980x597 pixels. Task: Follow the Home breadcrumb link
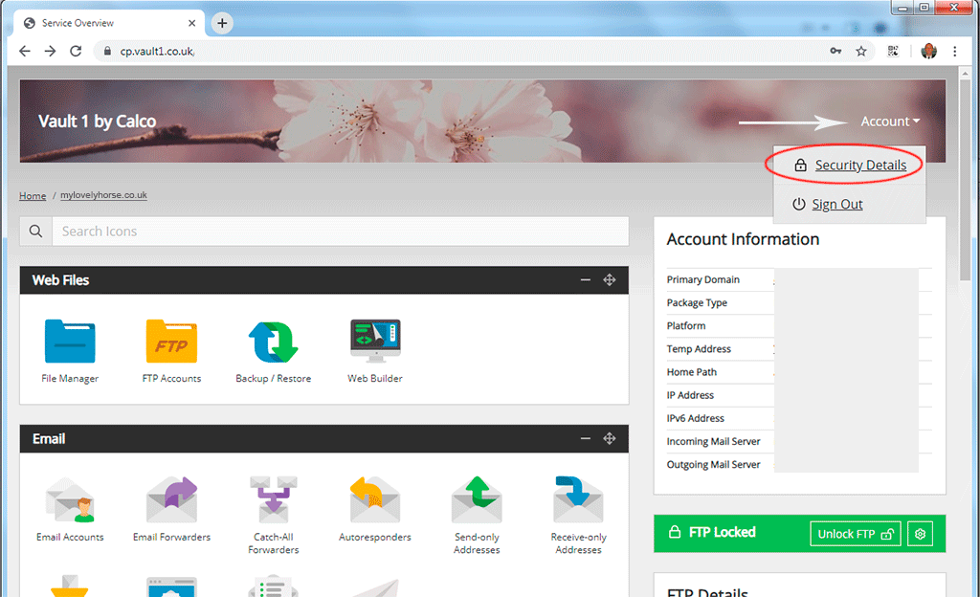tap(33, 195)
